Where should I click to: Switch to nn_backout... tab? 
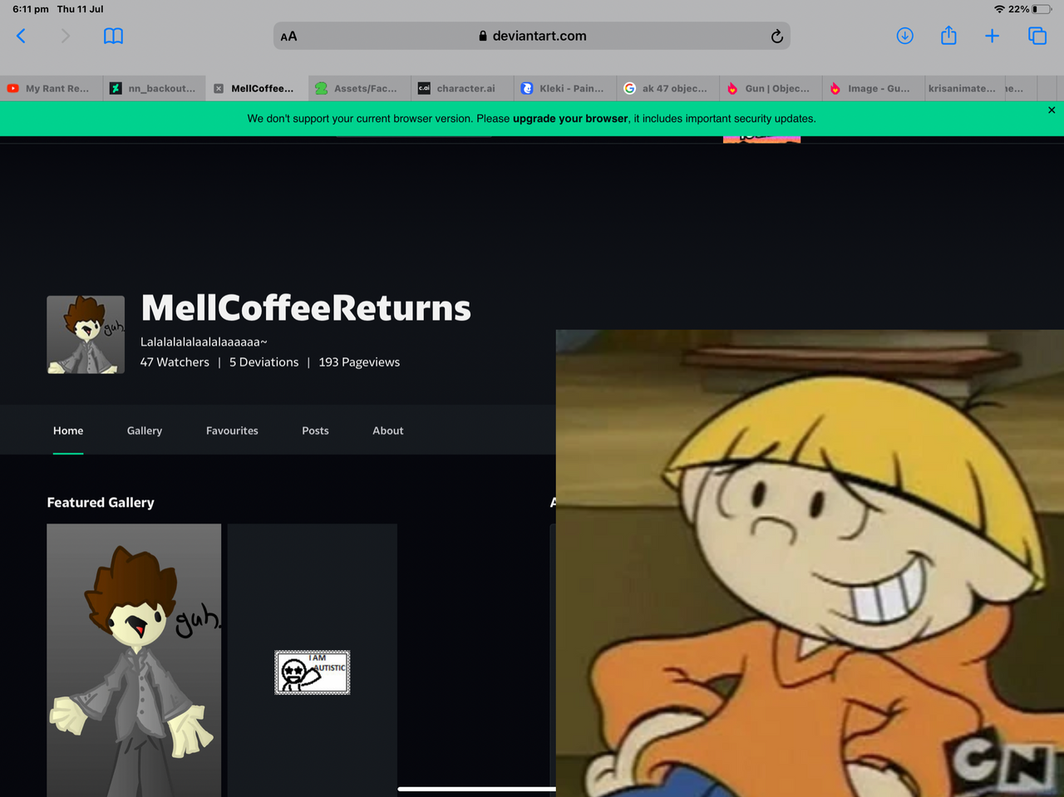(x=154, y=88)
